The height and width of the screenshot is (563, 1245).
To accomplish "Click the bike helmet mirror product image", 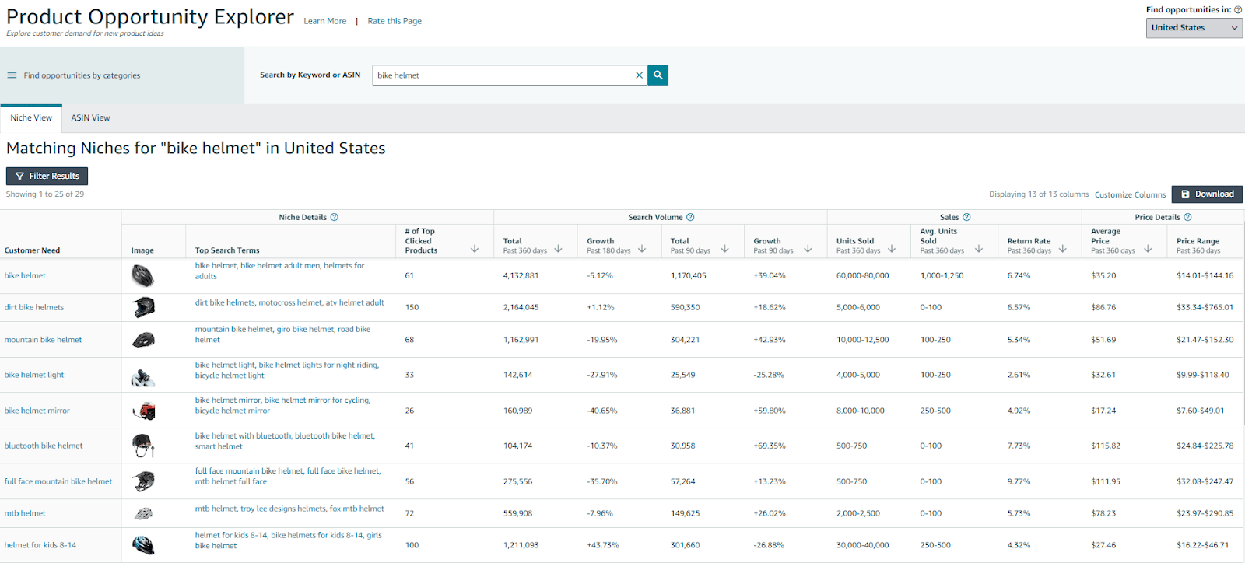I will (143, 411).
